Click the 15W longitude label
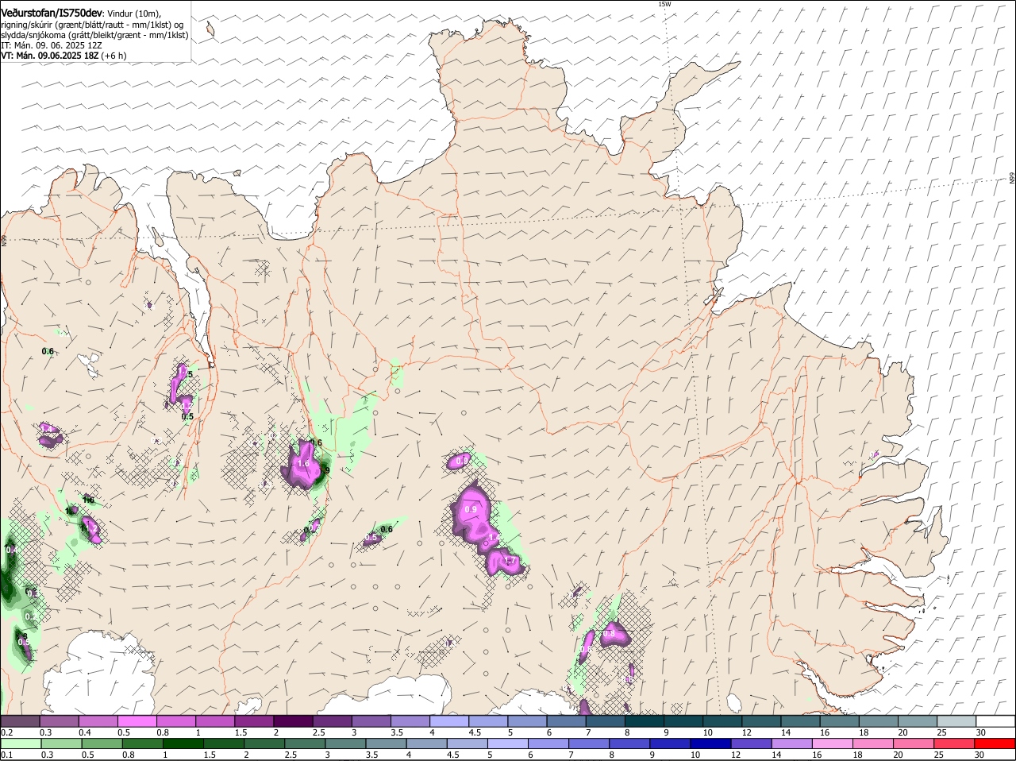This screenshot has height=761, width=1016. tap(664, 4)
